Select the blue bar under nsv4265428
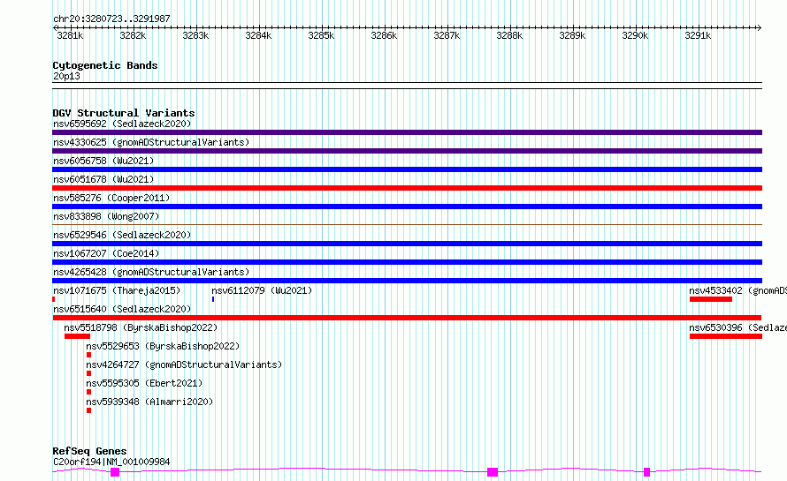787x481 pixels. click(x=407, y=281)
